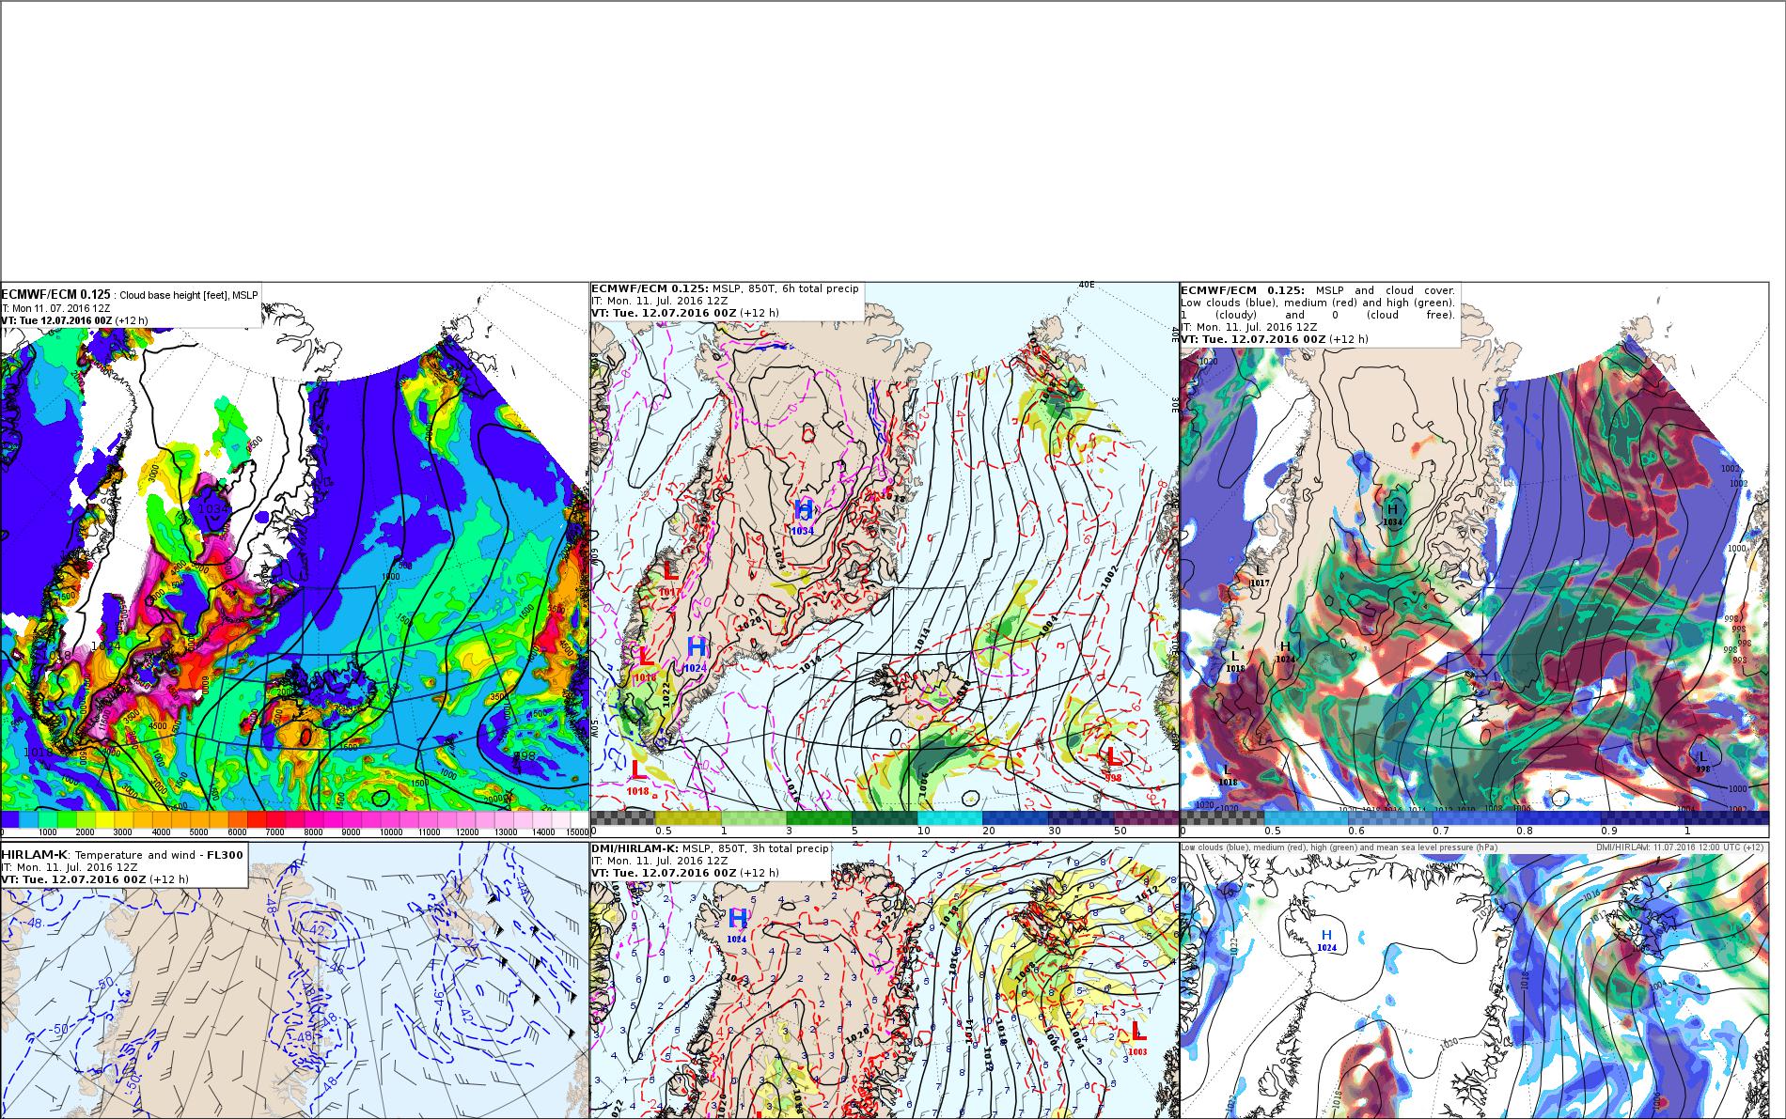
Task: Open the DMI/HIRLAM low clouds pressure map
Action: pos(1474,980)
